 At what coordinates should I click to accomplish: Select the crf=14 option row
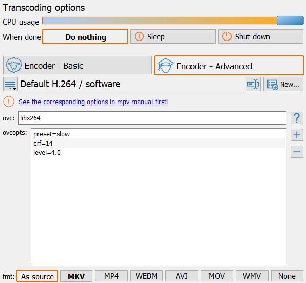point(159,143)
